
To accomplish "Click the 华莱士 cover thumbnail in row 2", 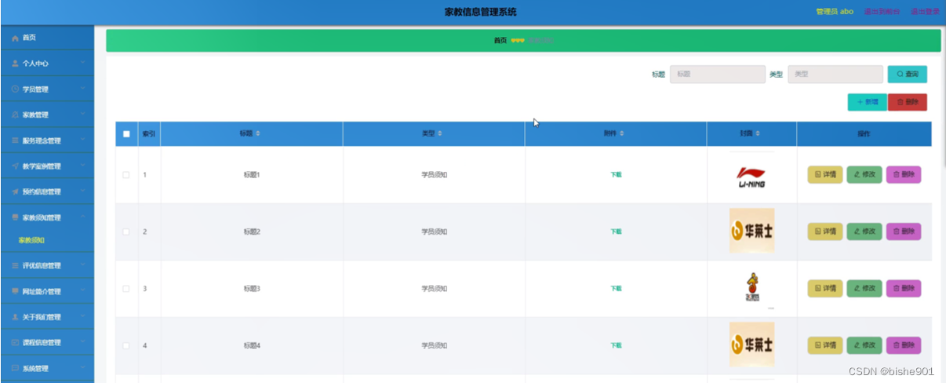I will [x=751, y=231].
